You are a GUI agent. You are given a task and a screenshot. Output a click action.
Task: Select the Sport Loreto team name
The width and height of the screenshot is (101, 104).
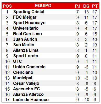click(x=26, y=56)
